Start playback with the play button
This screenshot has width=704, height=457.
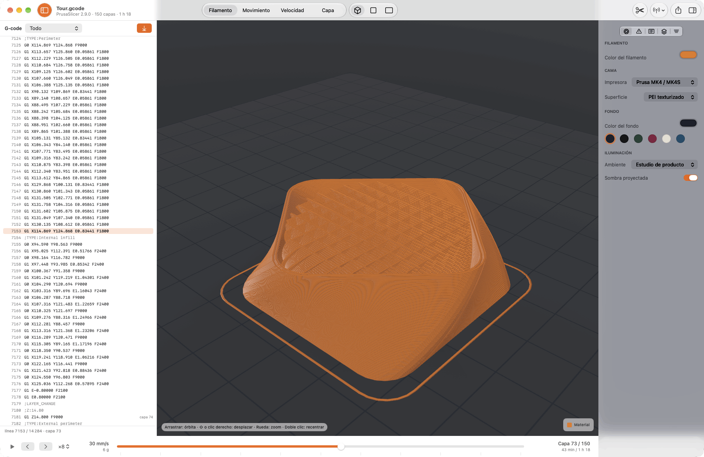(x=12, y=446)
